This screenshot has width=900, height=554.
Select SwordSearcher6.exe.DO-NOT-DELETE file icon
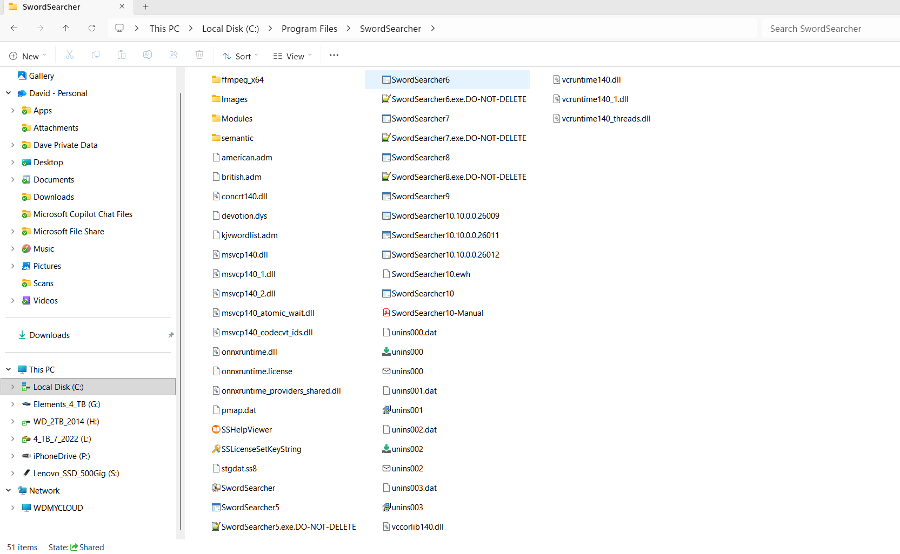click(x=386, y=99)
